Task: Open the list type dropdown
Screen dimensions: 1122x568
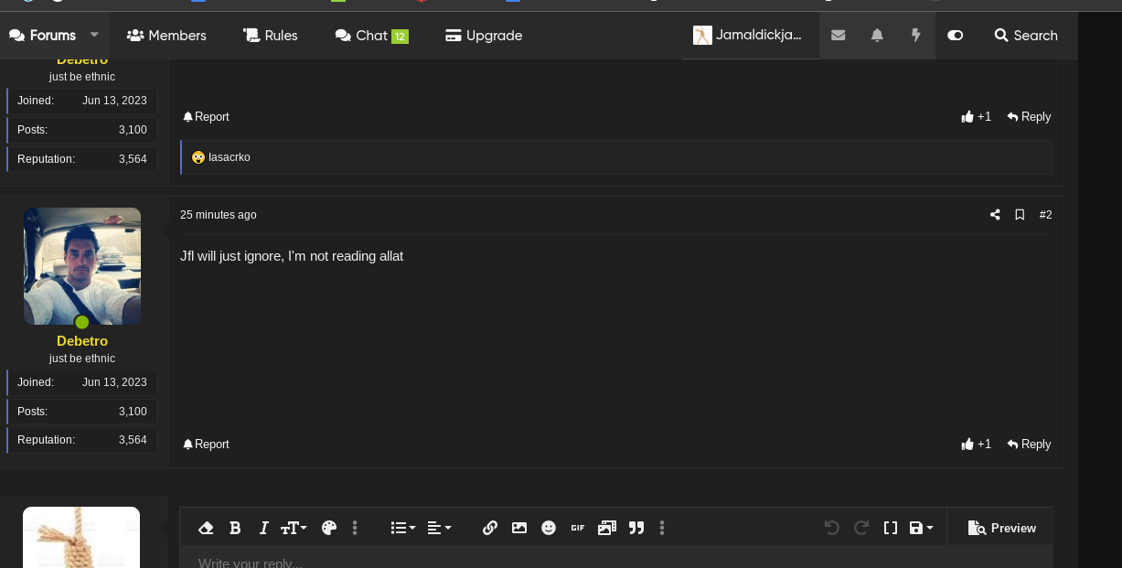Action: click(402, 528)
